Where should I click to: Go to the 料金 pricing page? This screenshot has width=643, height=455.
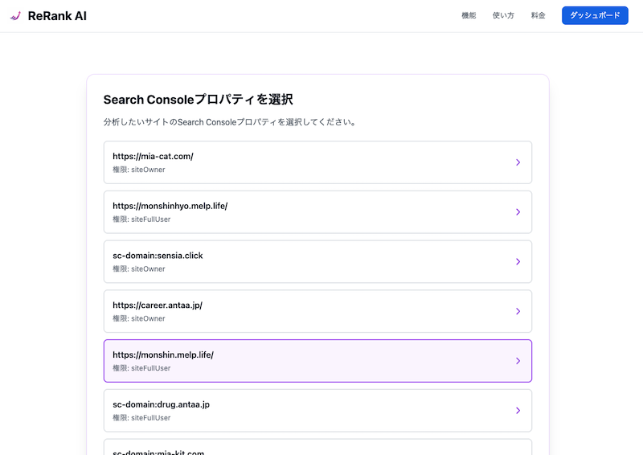click(x=539, y=16)
